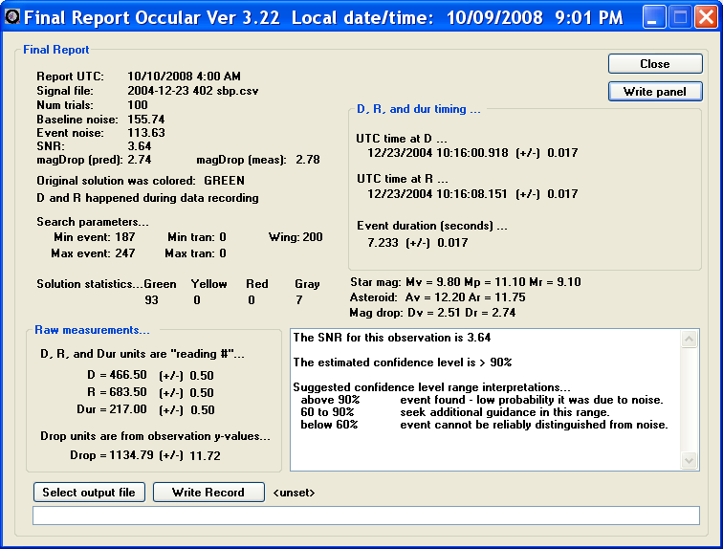Click the magDrop (pred) value 2.74

[140, 160]
